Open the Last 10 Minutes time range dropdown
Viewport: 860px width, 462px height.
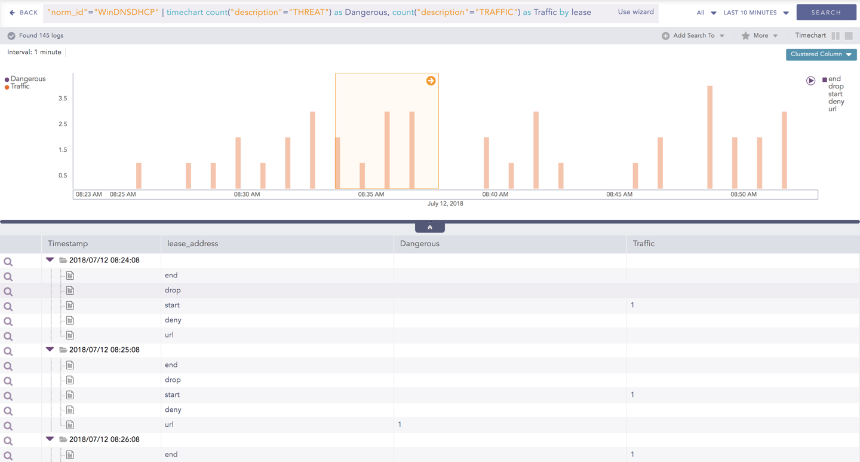(755, 13)
